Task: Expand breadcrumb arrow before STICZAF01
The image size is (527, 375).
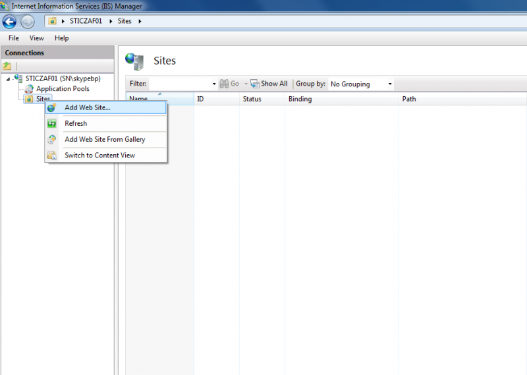Action: pyautogui.click(x=63, y=21)
